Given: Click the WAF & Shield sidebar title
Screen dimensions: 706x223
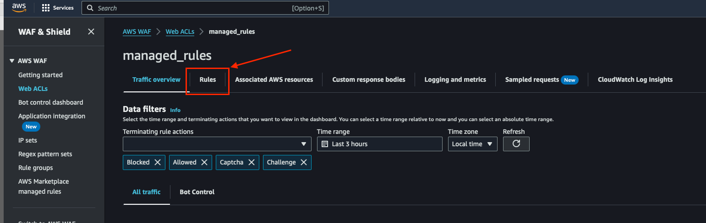Looking at the screenshot, I should tap(44, 32).
